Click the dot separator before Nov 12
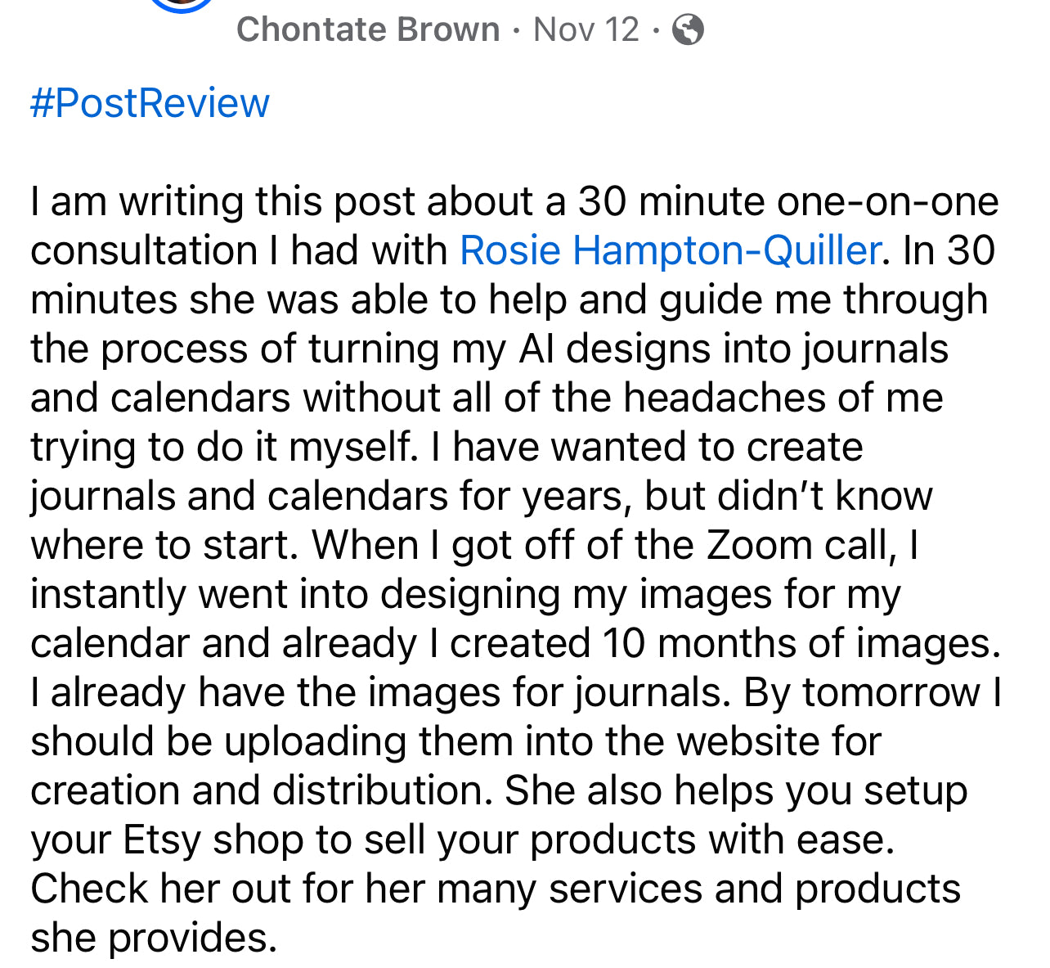Viewport: 1050px width, 968px height. [x=516, y=31]
